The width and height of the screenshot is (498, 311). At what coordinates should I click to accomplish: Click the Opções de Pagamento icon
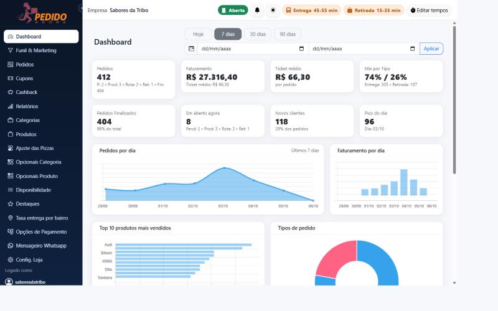click(10, 232)
